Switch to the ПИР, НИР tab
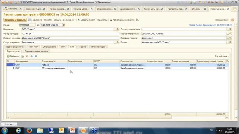 click(33, 47)
